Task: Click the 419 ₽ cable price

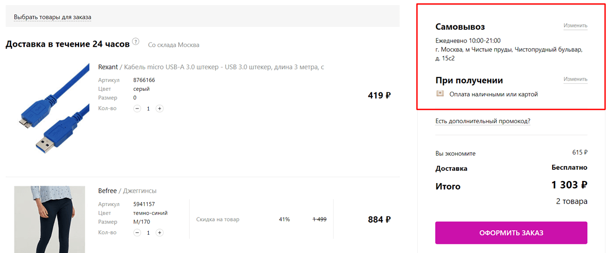Action: point(379,95)
